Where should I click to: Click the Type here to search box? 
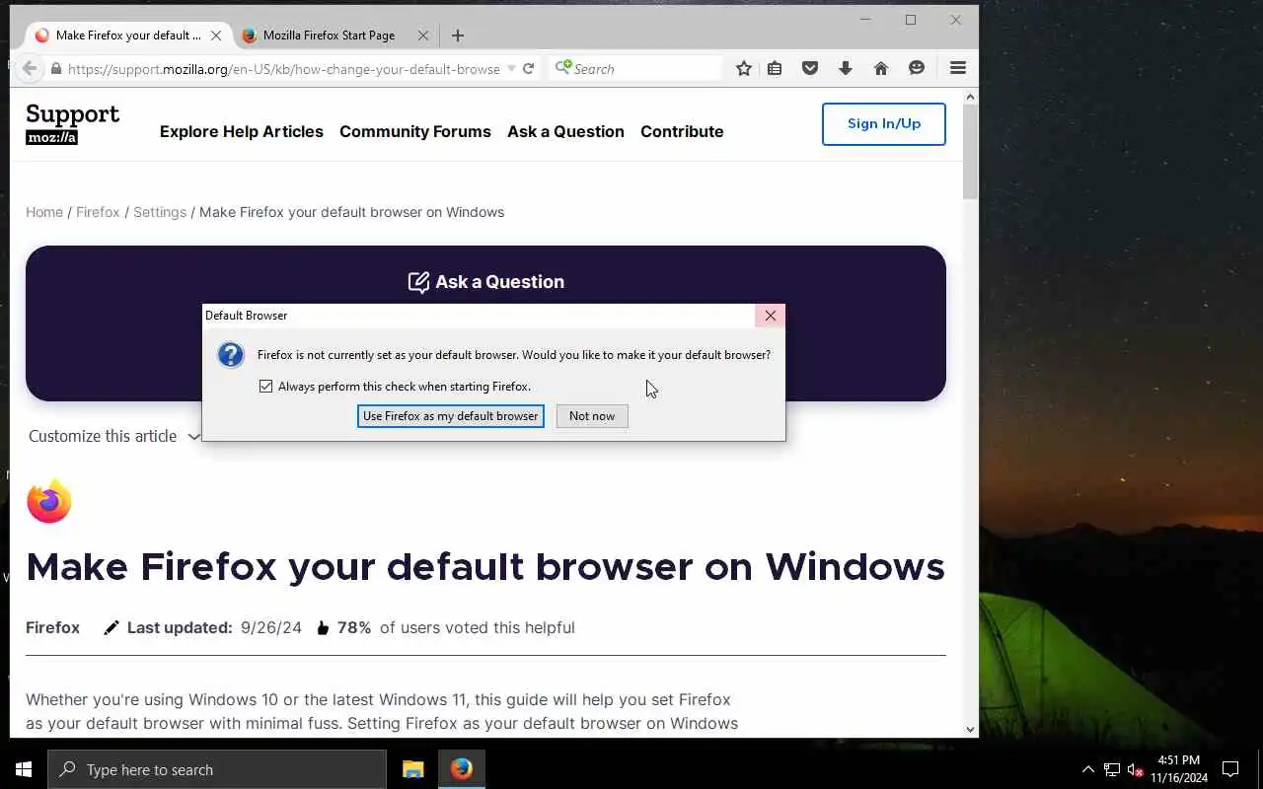click(x=217, y=769)
